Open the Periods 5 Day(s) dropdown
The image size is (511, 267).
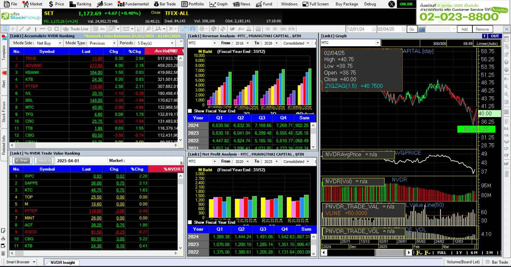pos(172,43)
